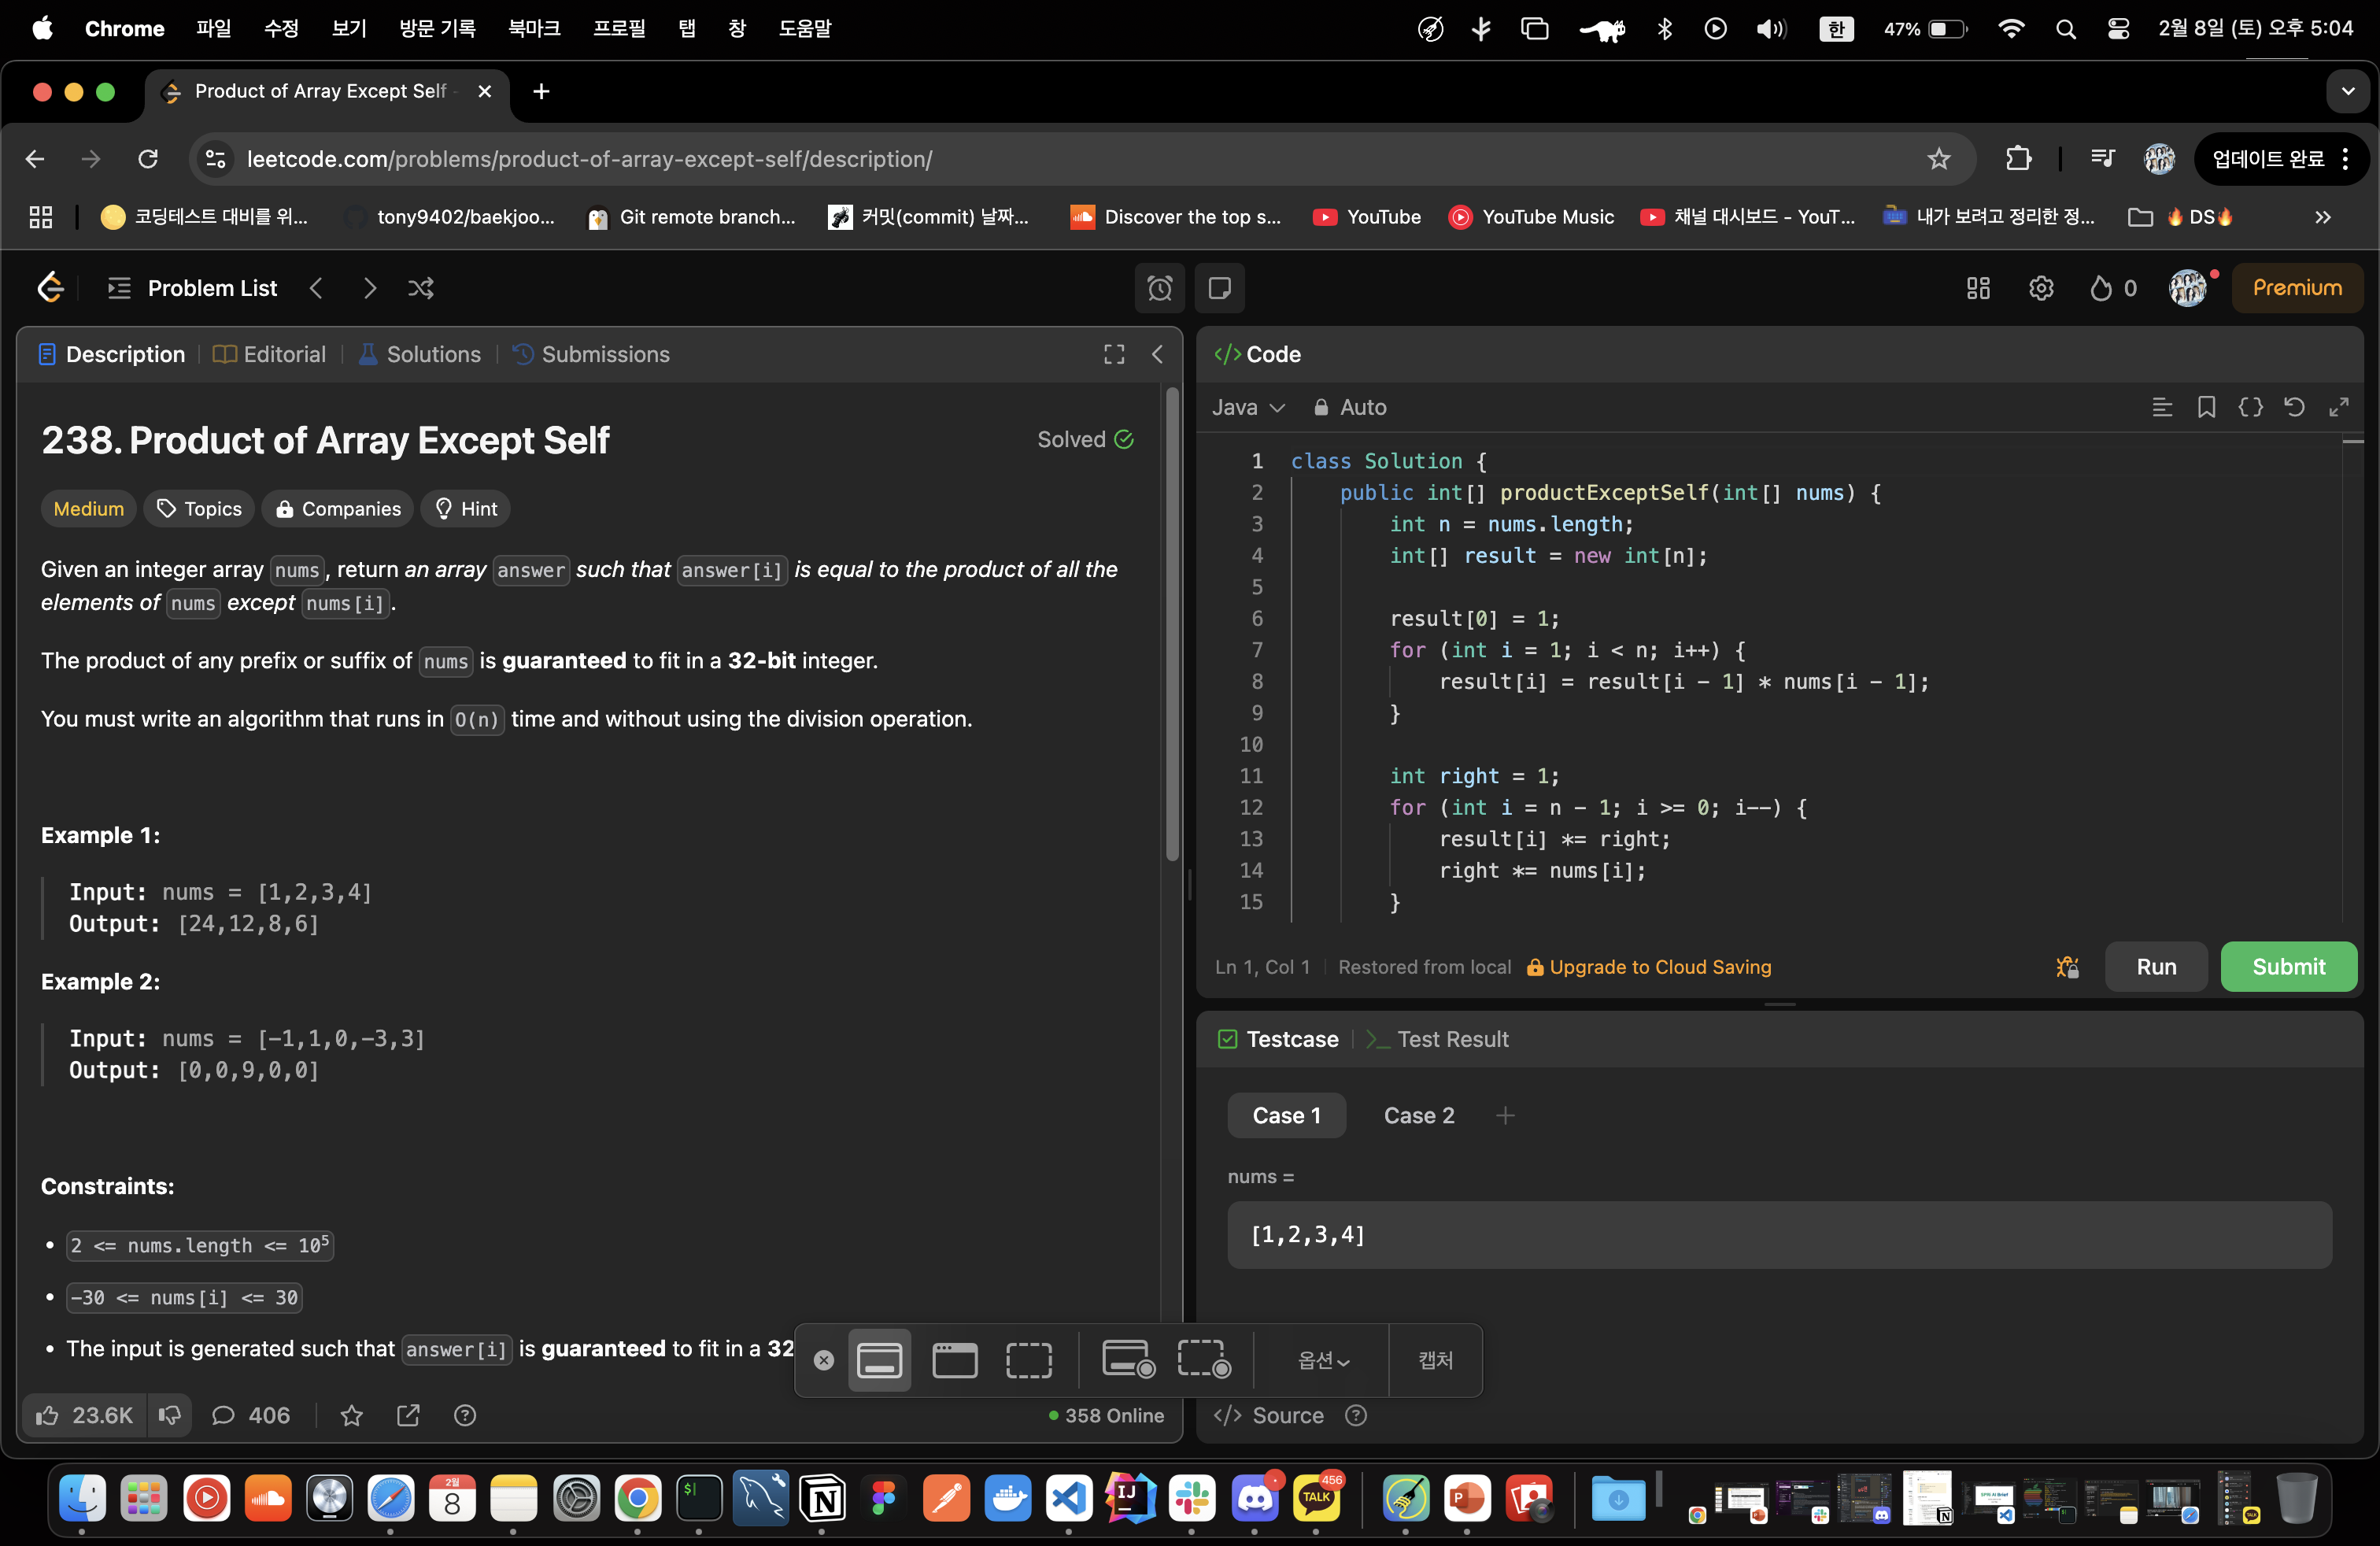Show more bookmarks chevron
The image size is (2380, 1546).
pyautogui.click(x=2323, y=217)
